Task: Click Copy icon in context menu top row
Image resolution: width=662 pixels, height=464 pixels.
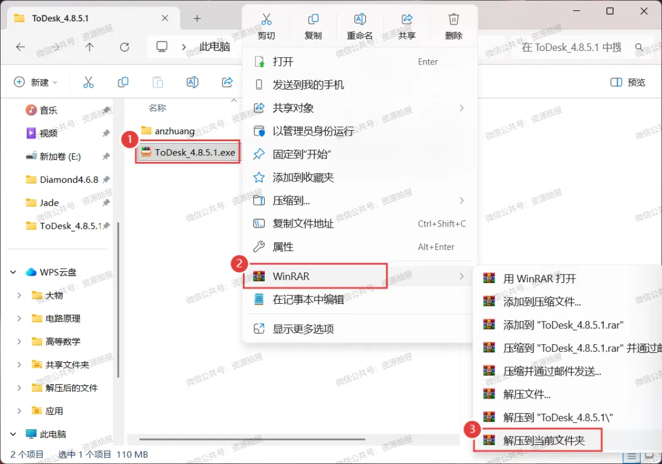Action: coord(313,20)
